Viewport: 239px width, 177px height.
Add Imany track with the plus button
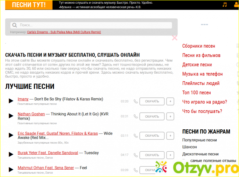click(170, 102)
